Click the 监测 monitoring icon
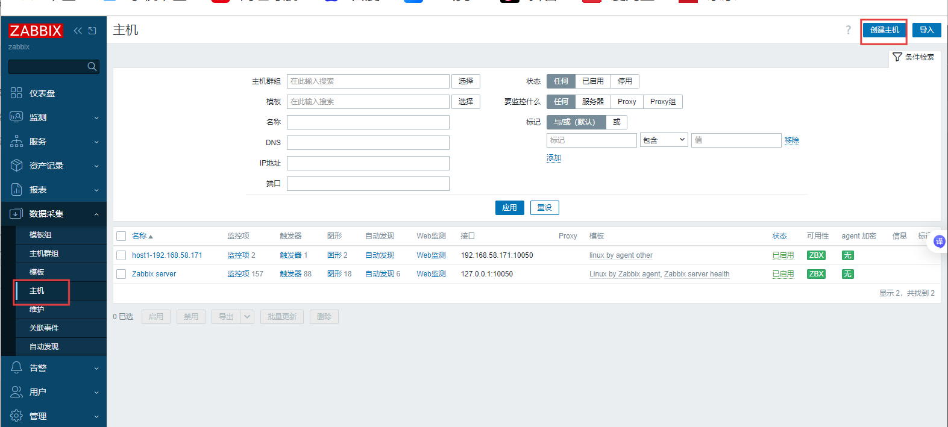 coord(16,117)
